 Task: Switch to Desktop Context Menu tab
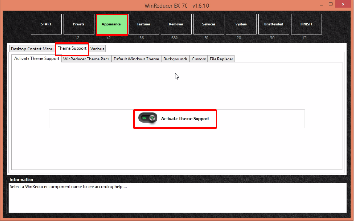pos(32,49)
